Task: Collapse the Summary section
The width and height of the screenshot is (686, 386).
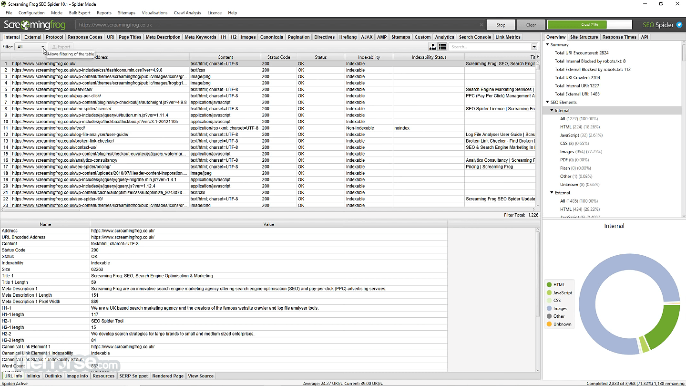Action: point(547,45)
